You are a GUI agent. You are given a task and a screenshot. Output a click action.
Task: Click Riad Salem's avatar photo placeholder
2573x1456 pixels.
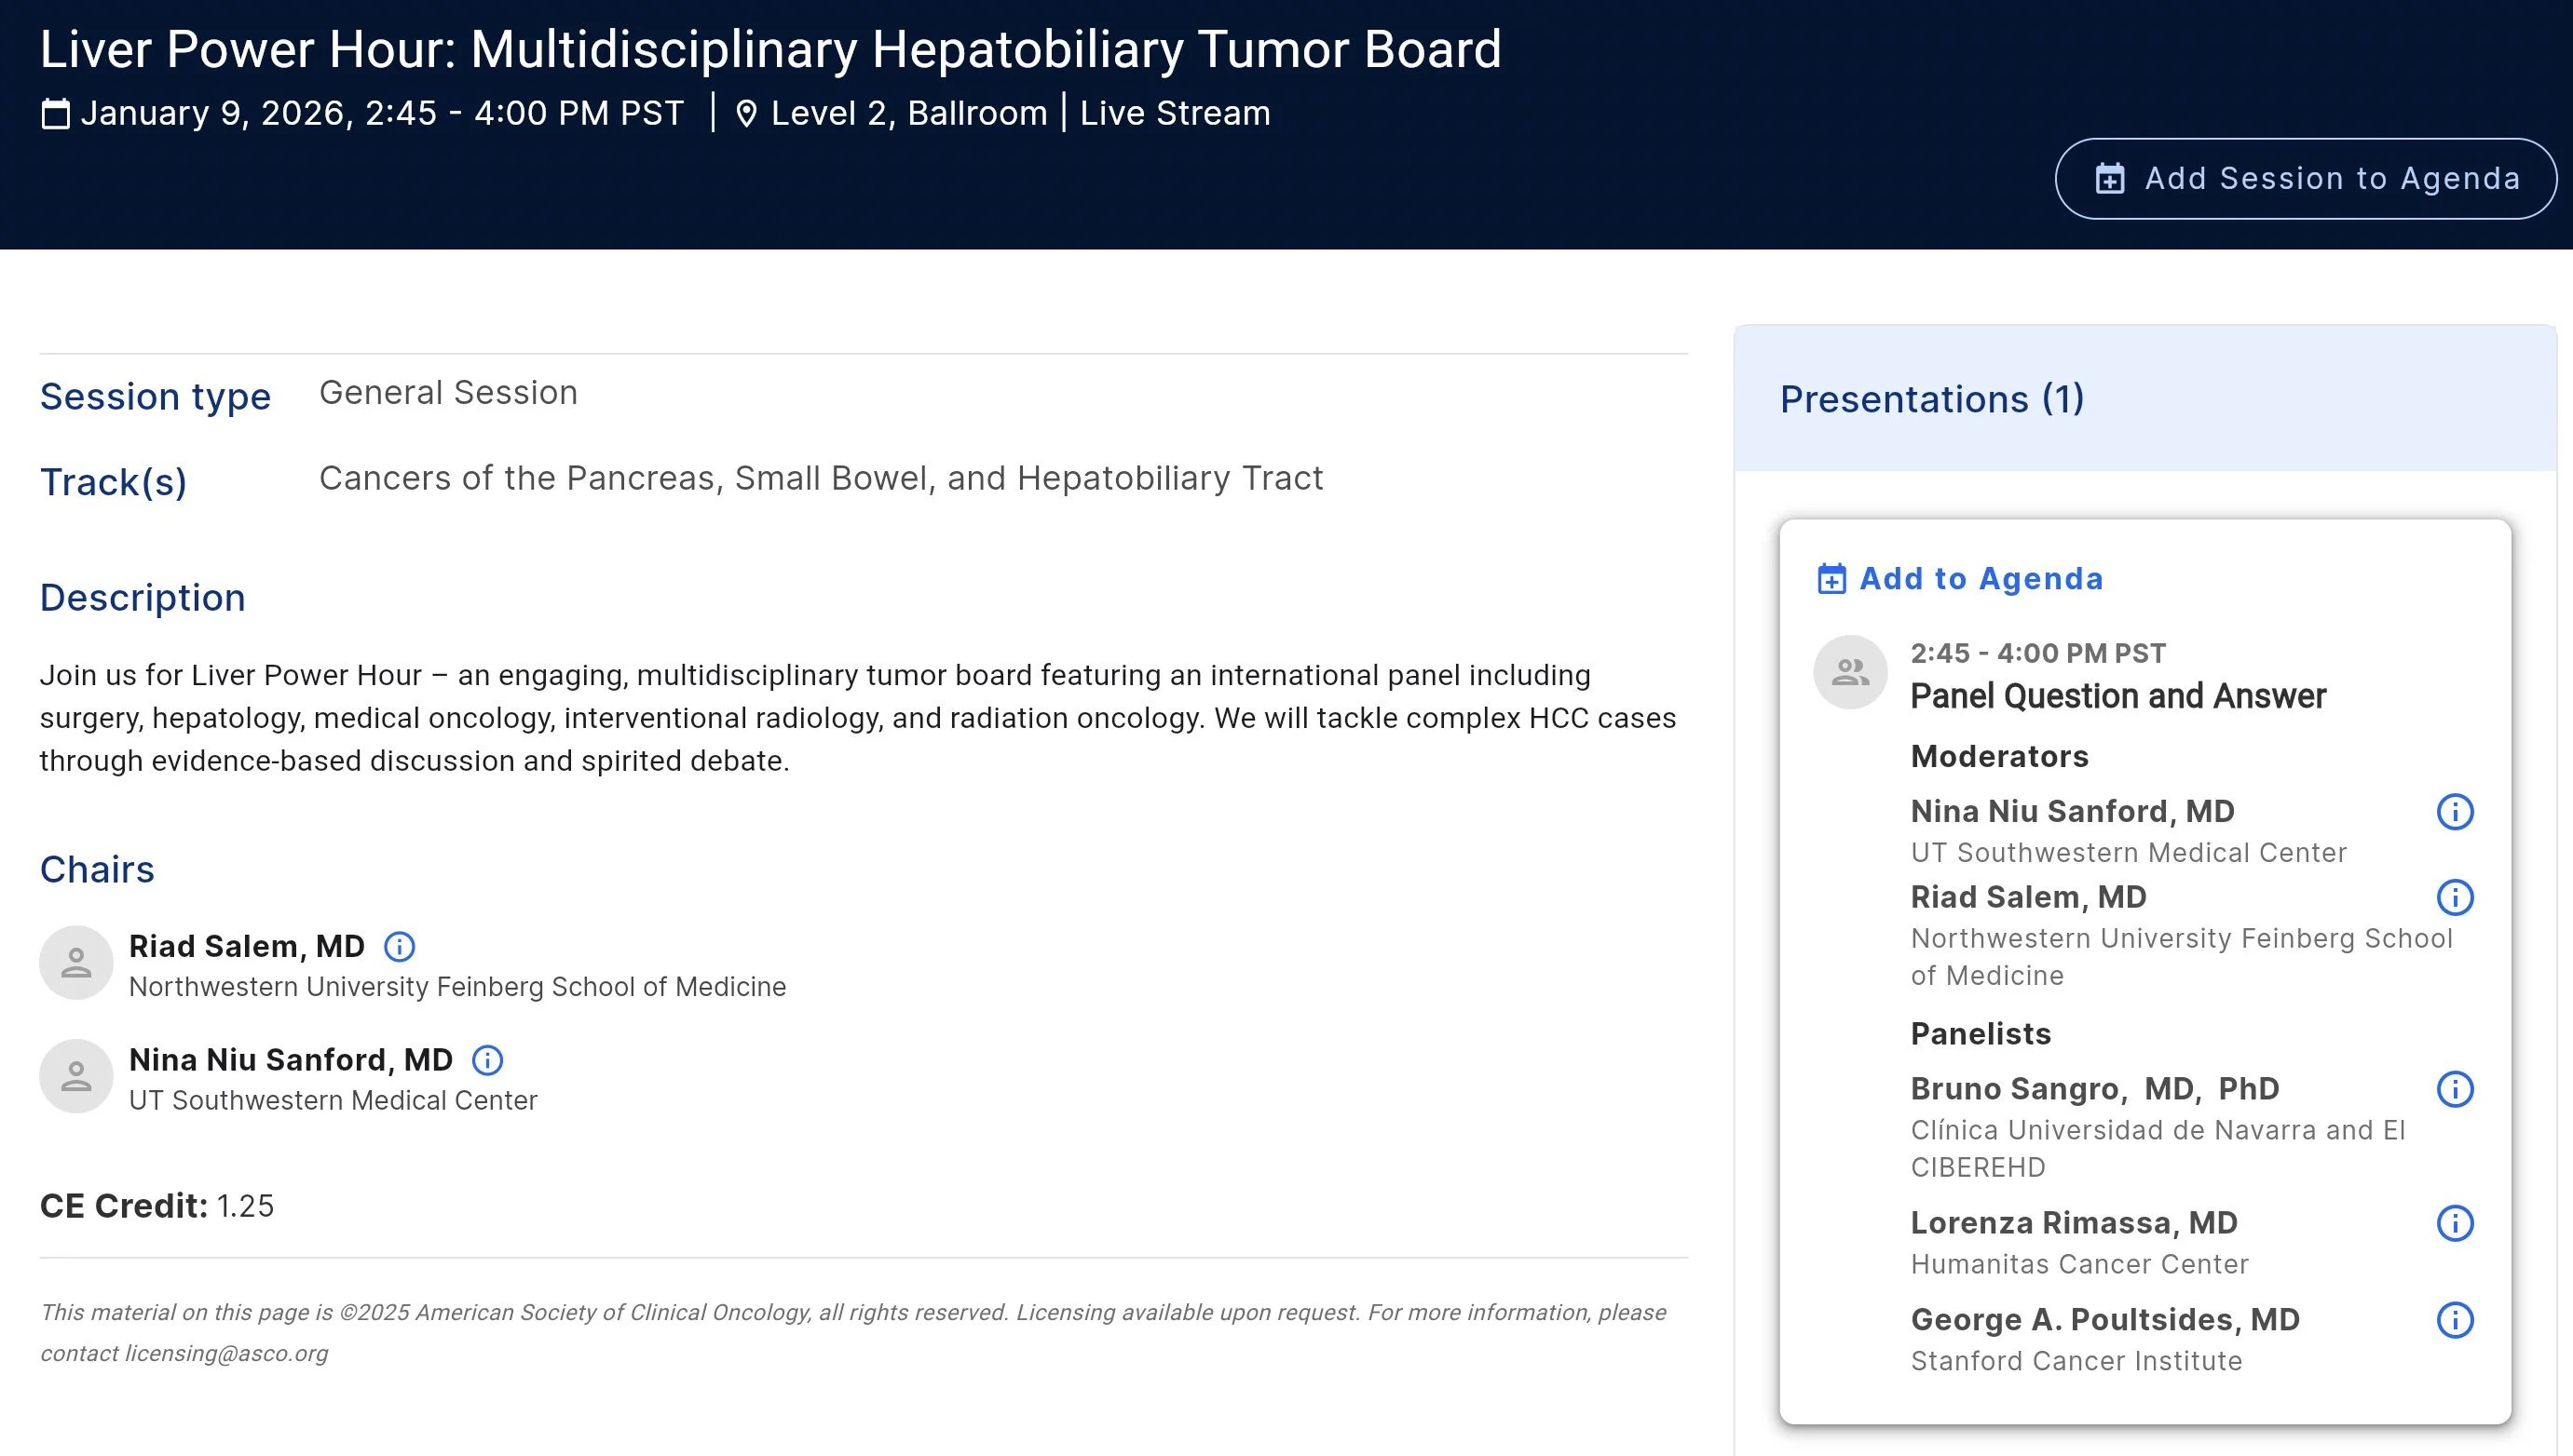tap(76, 962)
